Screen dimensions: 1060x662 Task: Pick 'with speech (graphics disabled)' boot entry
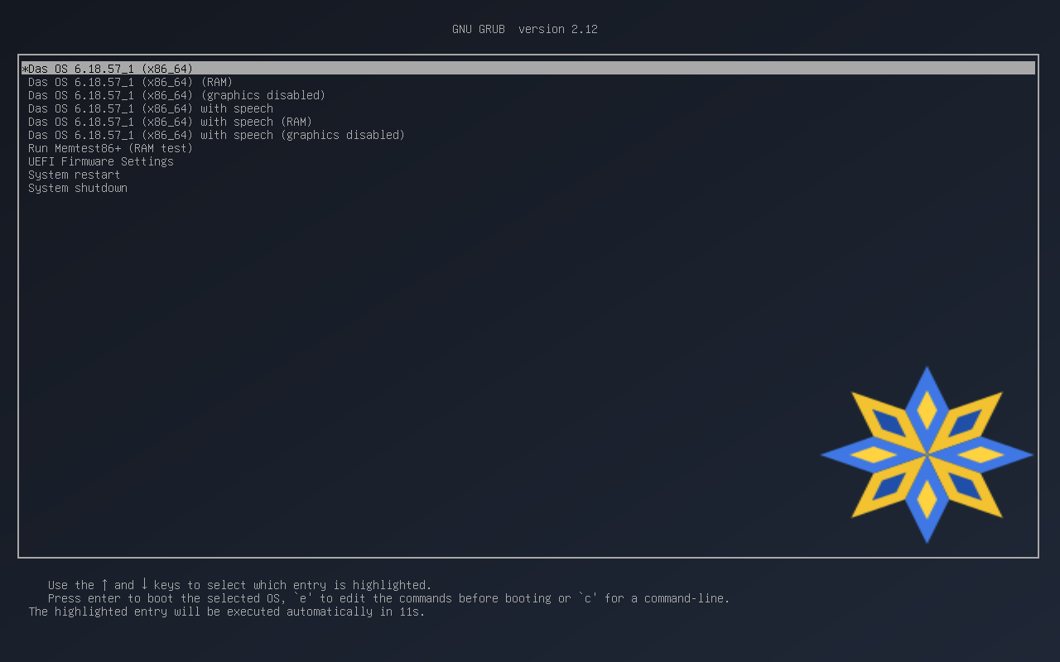click(216, 135)
